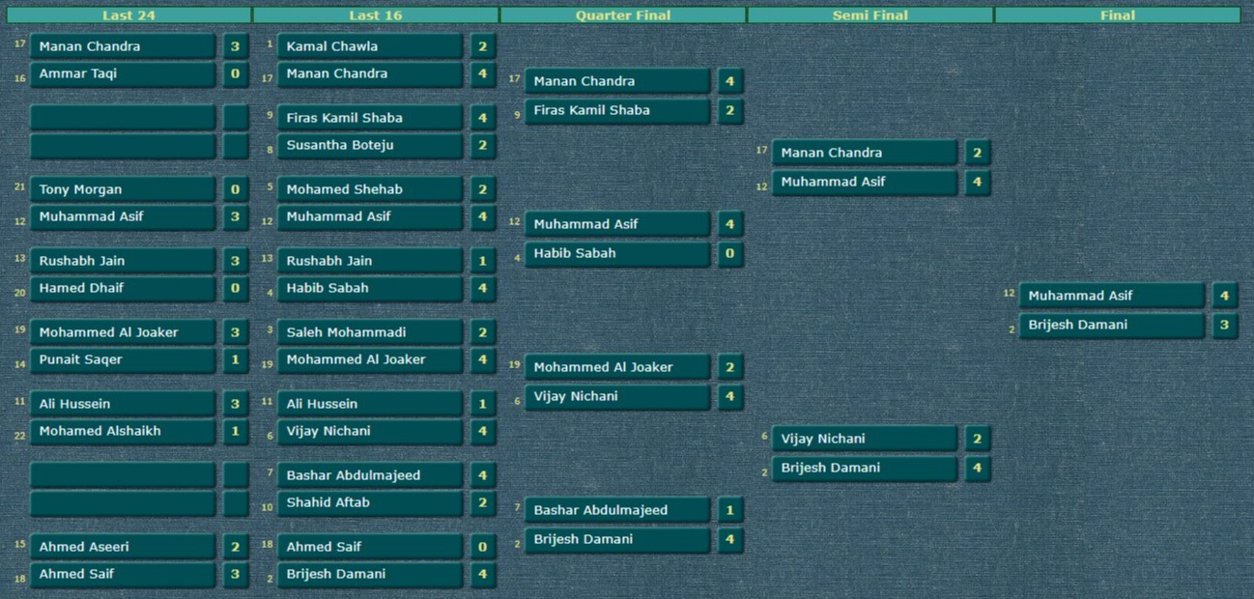Click Susantha Boteju in Last 16
1254x599 pixels.
tap(370, 145)
